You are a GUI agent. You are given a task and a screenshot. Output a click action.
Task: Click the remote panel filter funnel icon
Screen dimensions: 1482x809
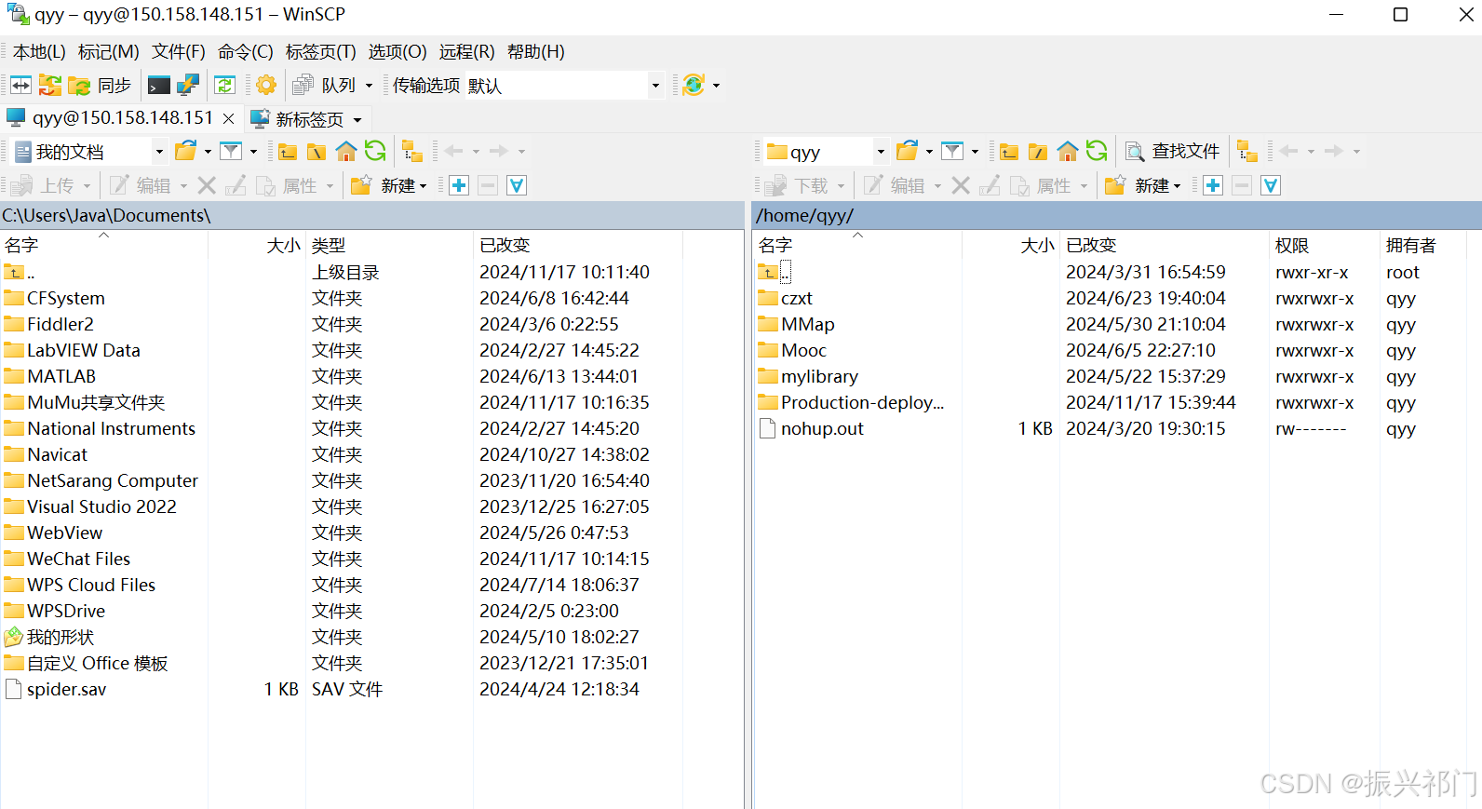point(952,151)
